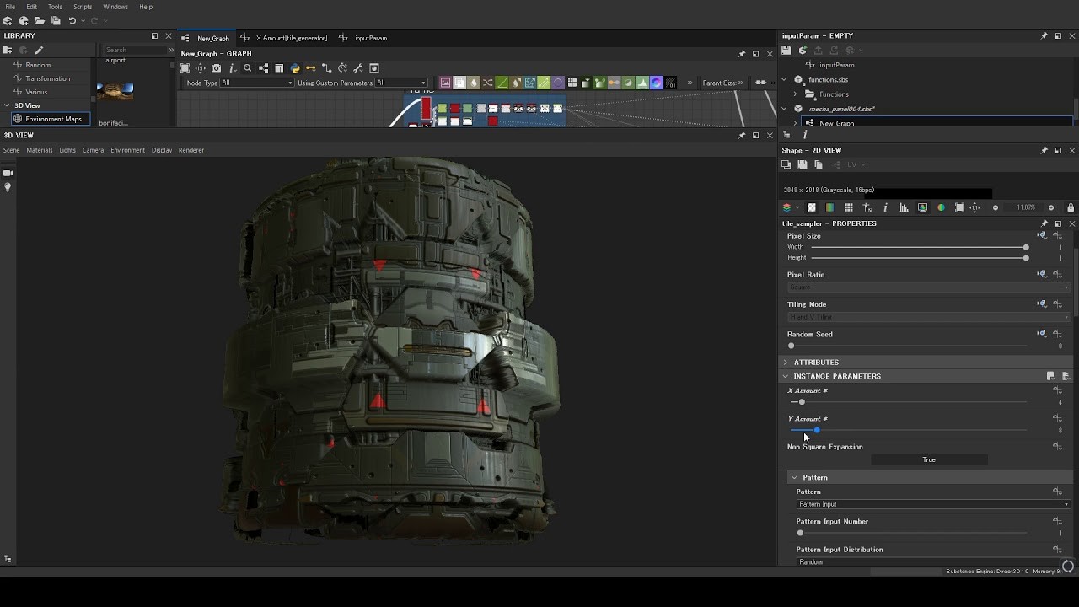Click the Library search field
The width and height of the screenshot is (1079, 607).
(135, 50)
